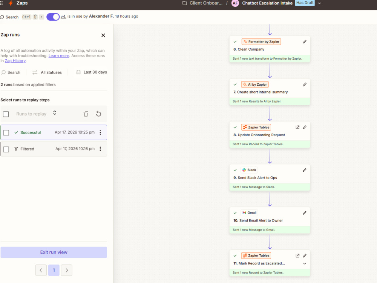Click the Gmail app badge
Screen dimensions: 377x283
pyautogui.click(x=249, y=213)
